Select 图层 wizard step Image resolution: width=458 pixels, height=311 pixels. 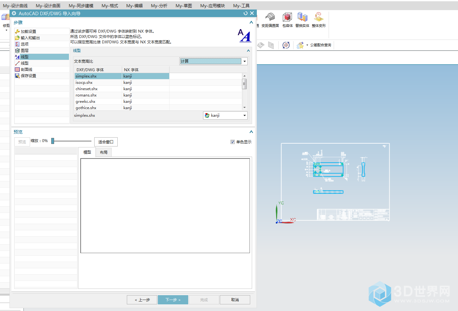42,50
